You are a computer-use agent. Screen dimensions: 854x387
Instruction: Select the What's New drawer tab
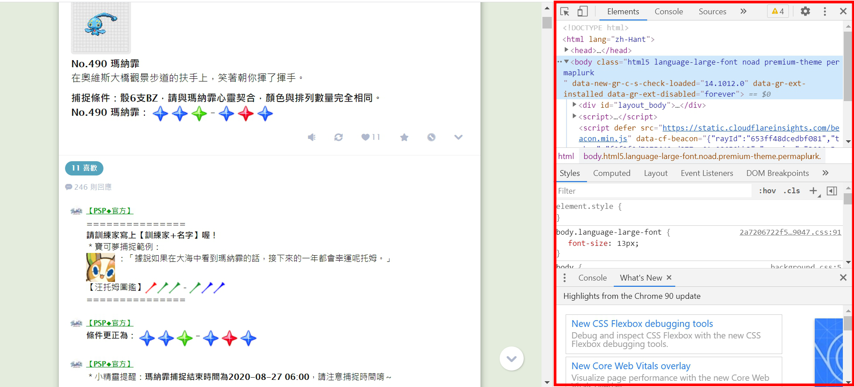(640, 278)
